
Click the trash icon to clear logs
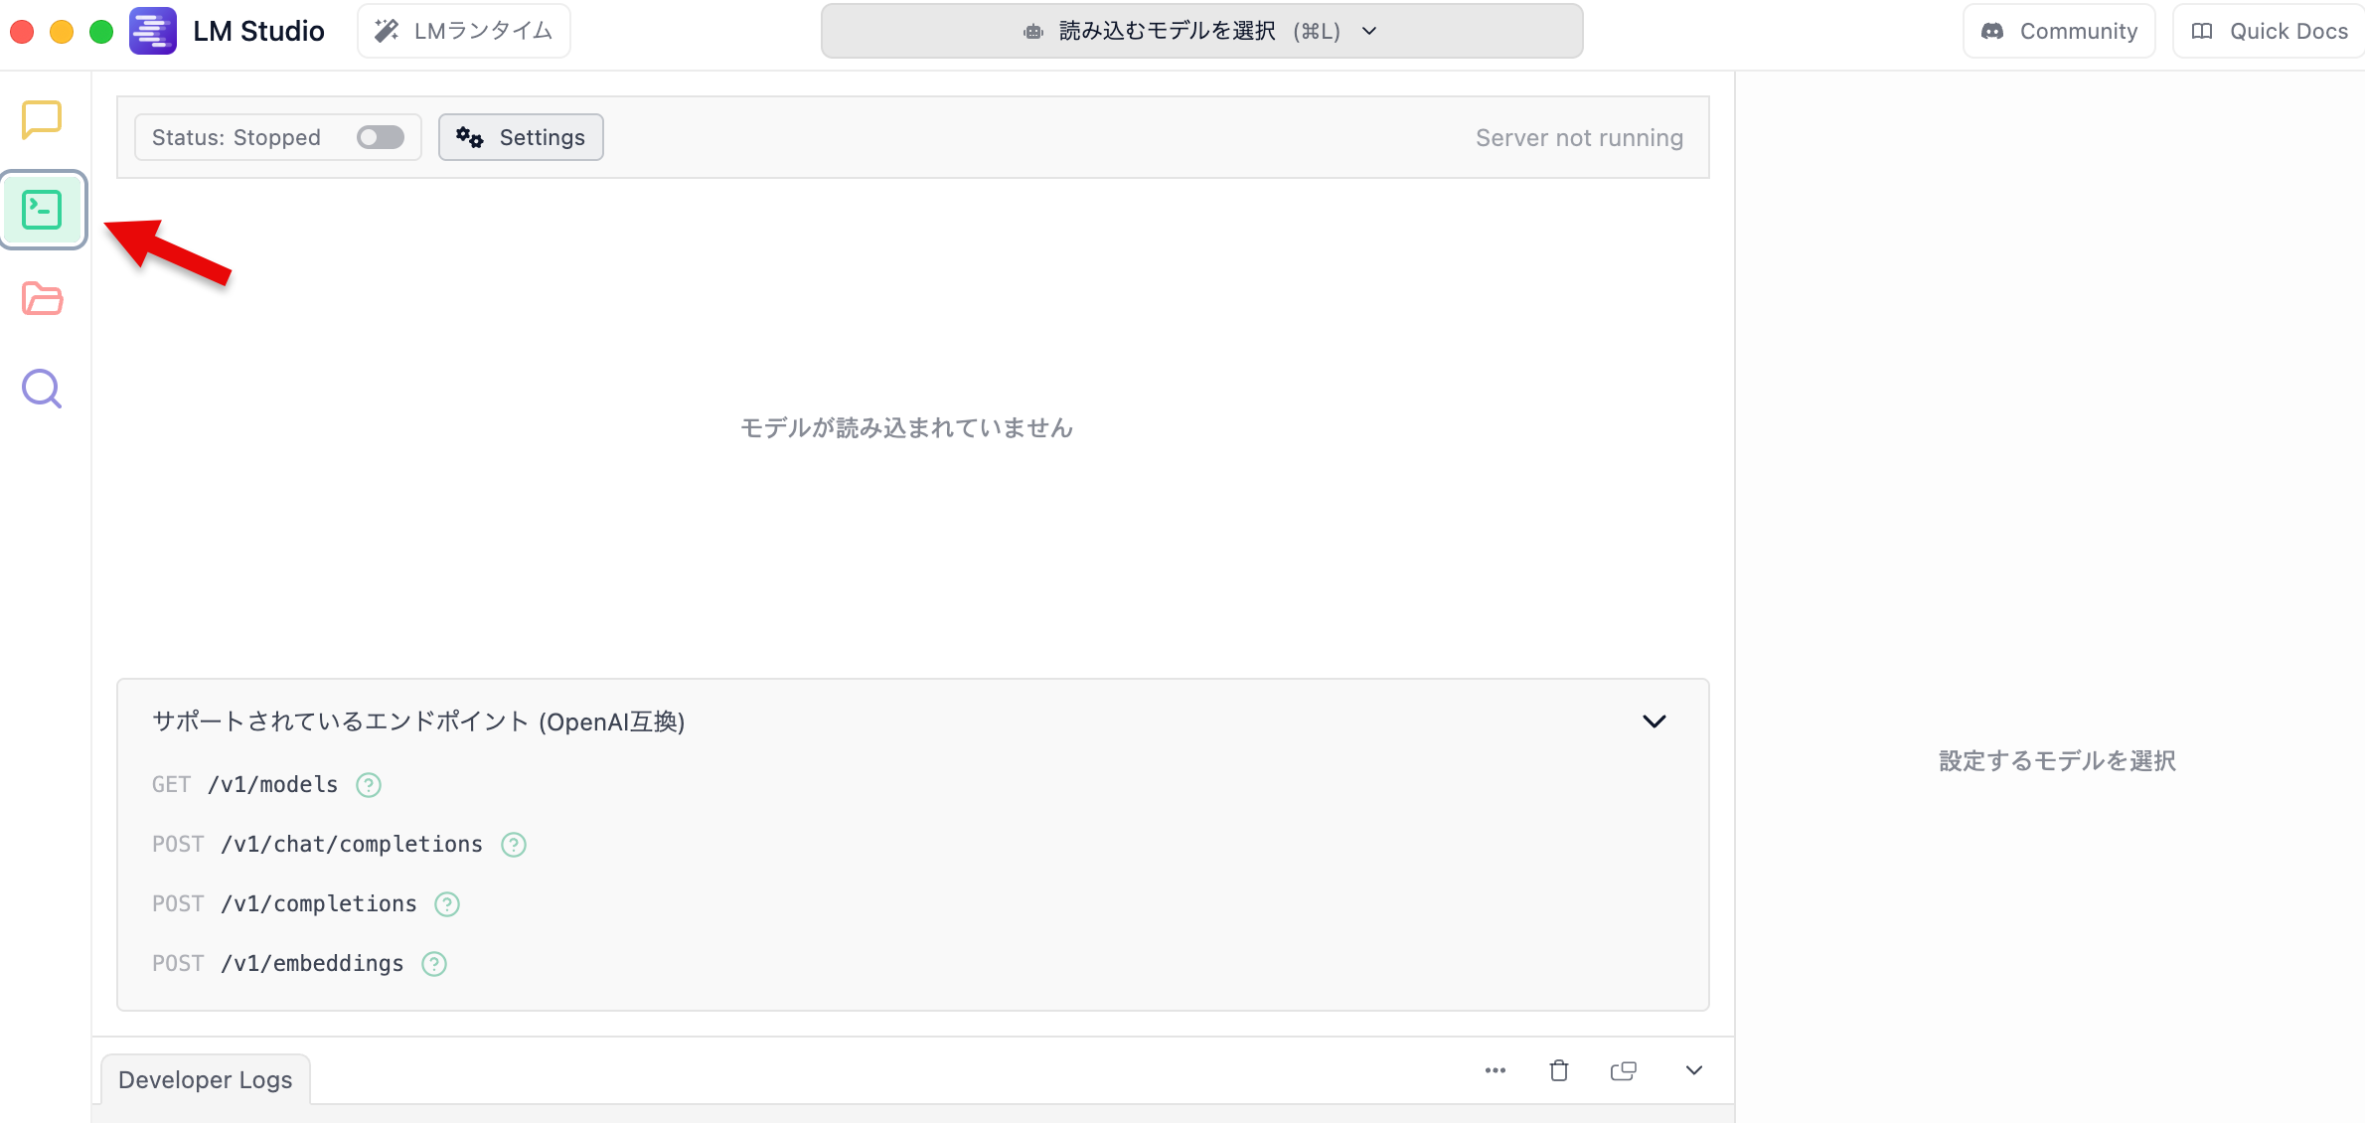tap(1559, 1070)
